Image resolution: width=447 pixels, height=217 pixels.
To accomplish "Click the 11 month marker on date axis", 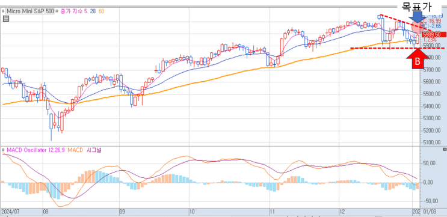I will [x=272, y=212].
